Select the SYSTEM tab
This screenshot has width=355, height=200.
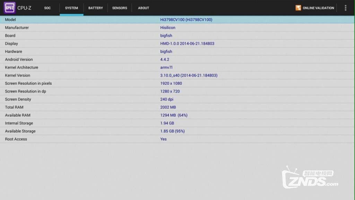click(71, 8)
